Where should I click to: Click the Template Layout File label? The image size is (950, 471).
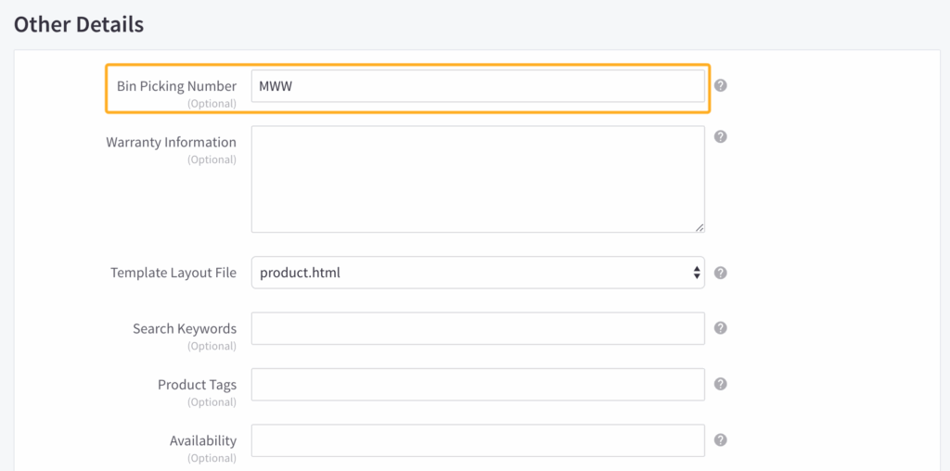point(173,273)
